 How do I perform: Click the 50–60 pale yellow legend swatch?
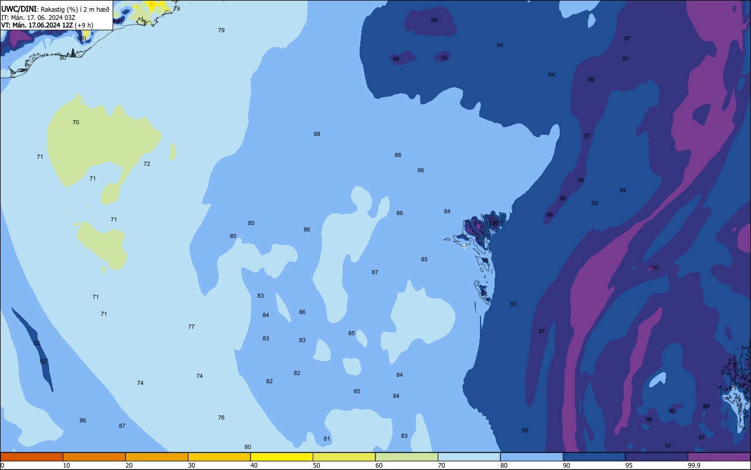point(344,457)
